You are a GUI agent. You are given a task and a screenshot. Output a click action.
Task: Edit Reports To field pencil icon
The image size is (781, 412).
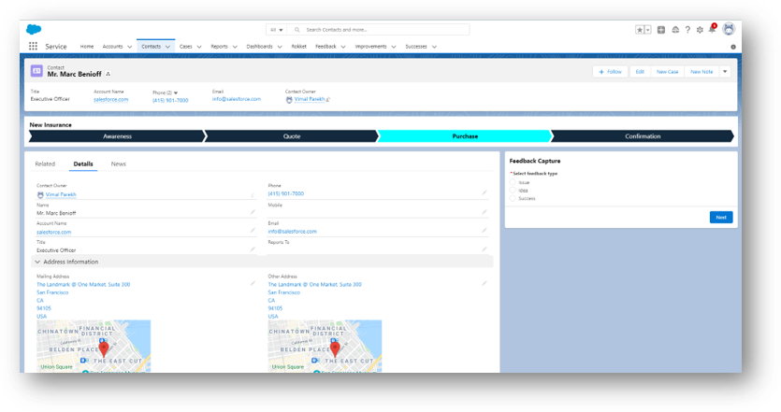point(485,249)
